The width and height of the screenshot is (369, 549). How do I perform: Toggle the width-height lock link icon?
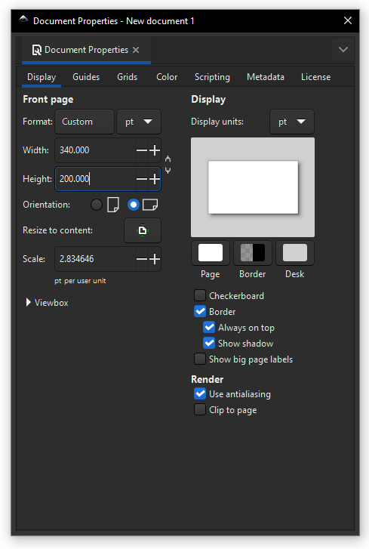(x=168, y=165)
